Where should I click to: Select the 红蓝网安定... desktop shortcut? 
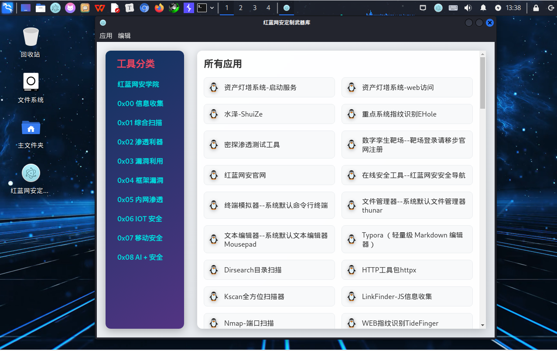[x=30, y=179]
